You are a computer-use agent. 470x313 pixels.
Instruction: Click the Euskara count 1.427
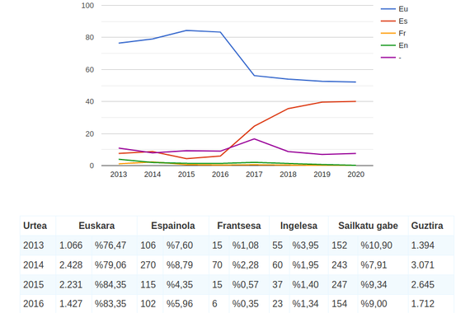73,304
